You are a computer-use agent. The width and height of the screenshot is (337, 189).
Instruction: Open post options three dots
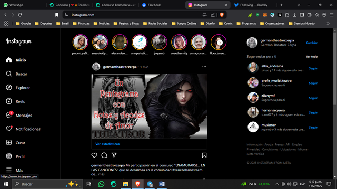(x=204, y=67)
